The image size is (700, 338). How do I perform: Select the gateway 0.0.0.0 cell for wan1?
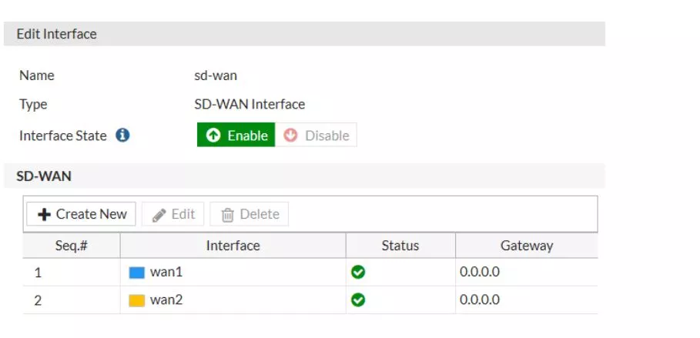tap(480, 273)
